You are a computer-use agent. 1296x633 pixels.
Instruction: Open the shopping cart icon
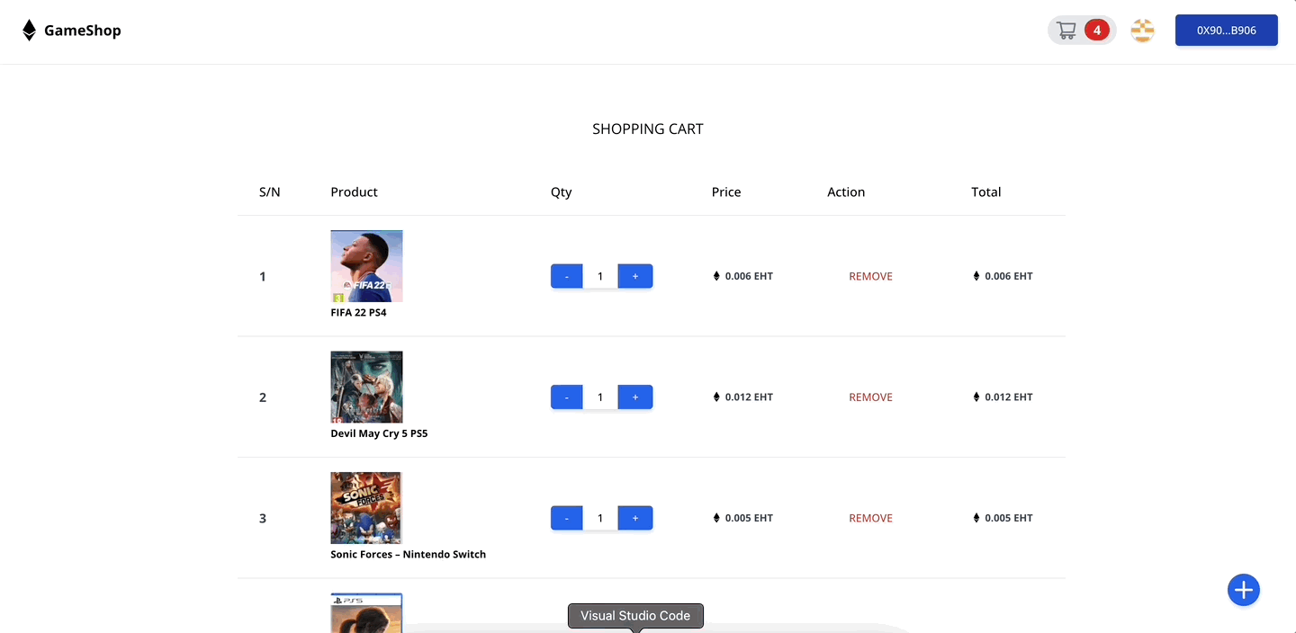1066,31
